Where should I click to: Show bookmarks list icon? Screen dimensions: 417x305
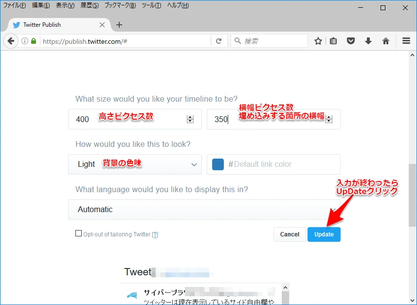point(333,41)
